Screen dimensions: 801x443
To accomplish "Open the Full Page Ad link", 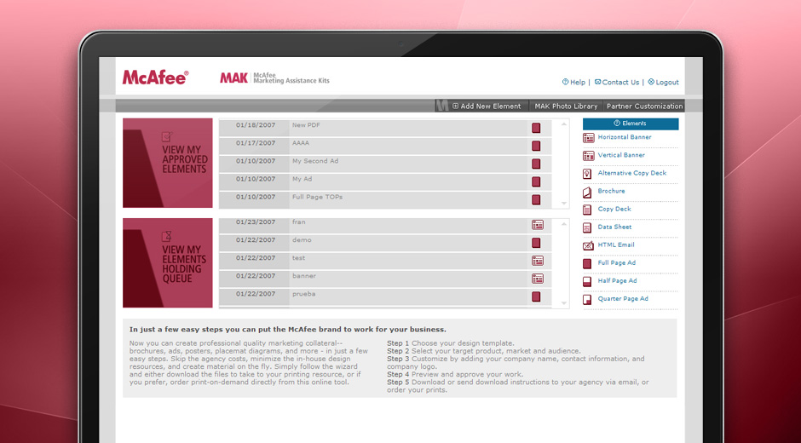I will 617,262.
